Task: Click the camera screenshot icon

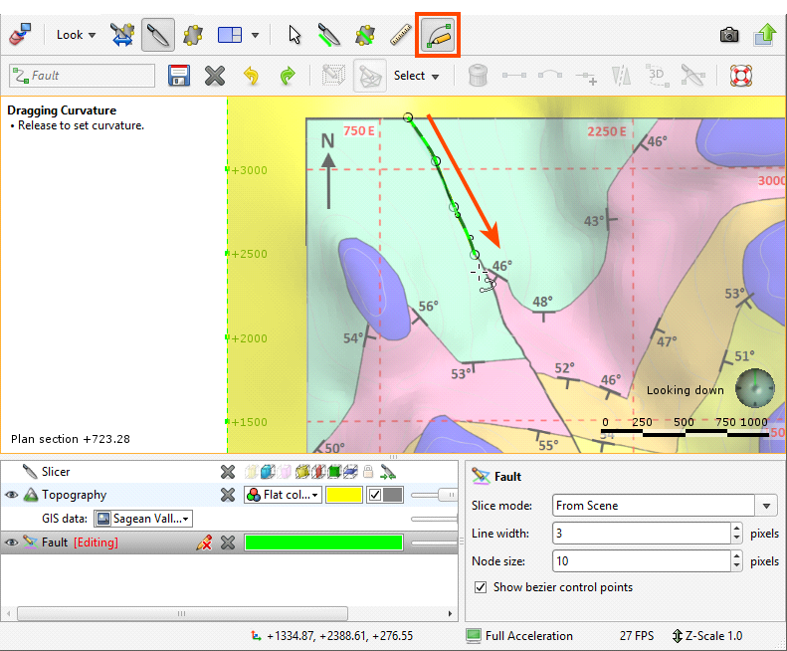Action: [729, 35]
